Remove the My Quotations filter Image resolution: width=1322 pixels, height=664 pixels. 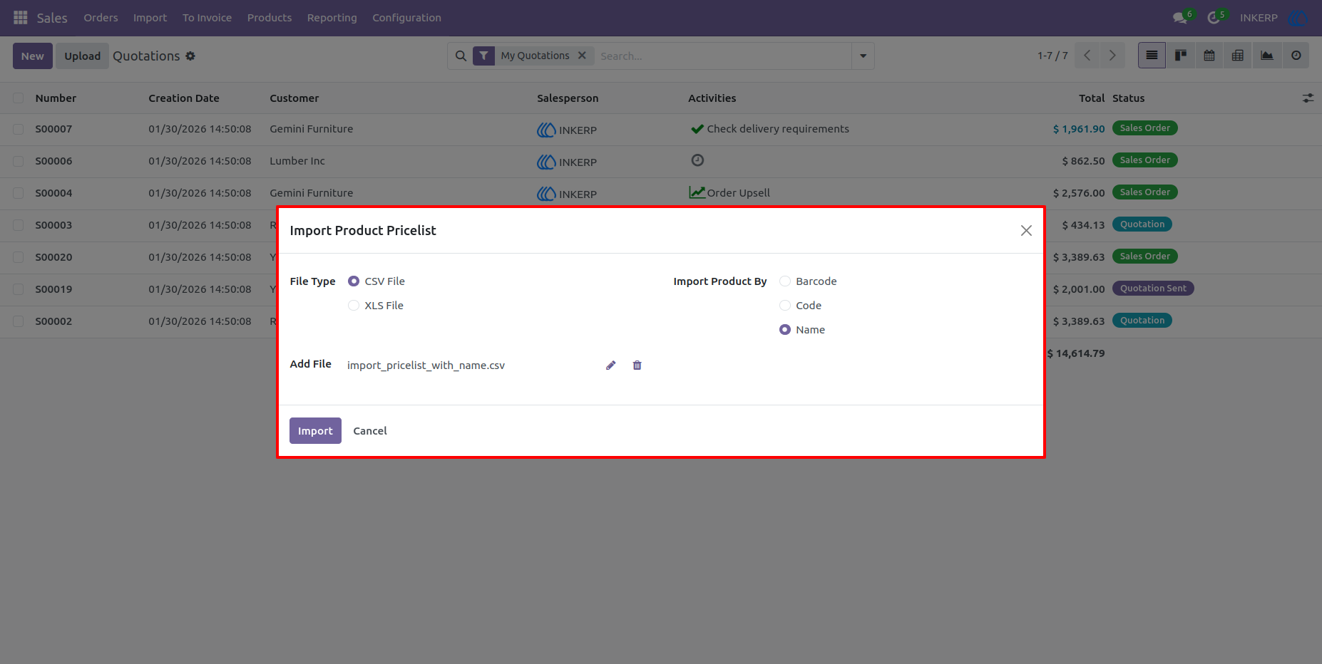click(x=582, y=55)
